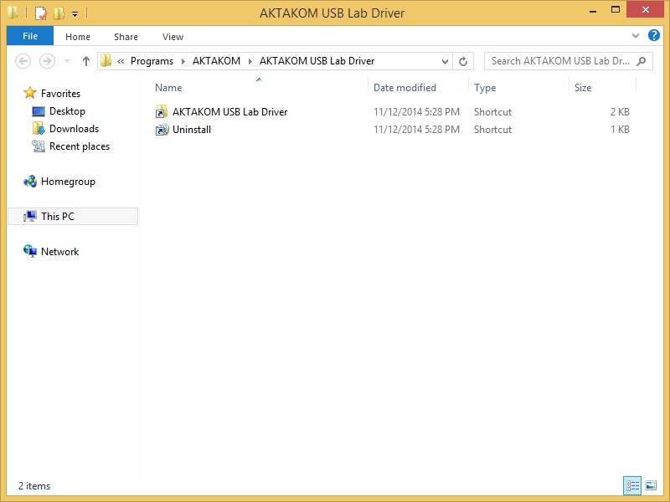Switch to Details view in the status bar

pos(632,485)
